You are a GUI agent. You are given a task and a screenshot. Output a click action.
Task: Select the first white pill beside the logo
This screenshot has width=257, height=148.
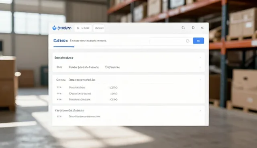[83, 28]
